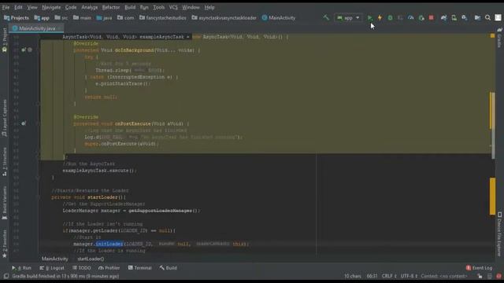
Task: Click the UTF-8 encoding selector
Action: click(409, 276)
